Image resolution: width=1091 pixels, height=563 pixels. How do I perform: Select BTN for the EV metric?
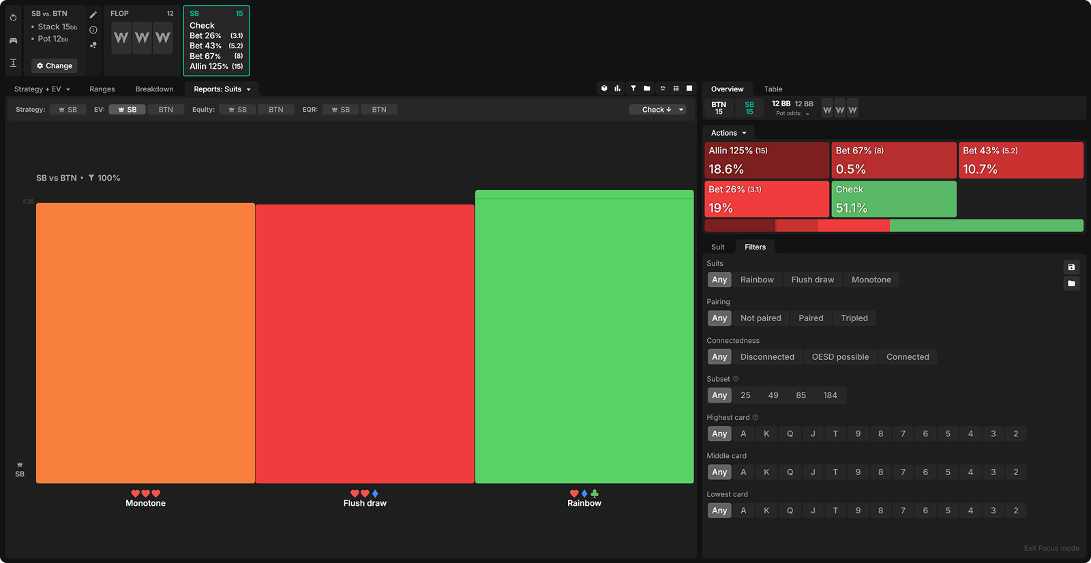(166, 110)
